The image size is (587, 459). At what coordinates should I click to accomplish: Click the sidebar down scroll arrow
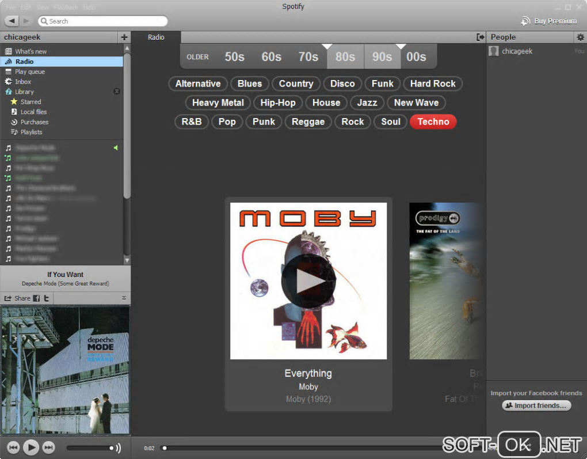127,260
